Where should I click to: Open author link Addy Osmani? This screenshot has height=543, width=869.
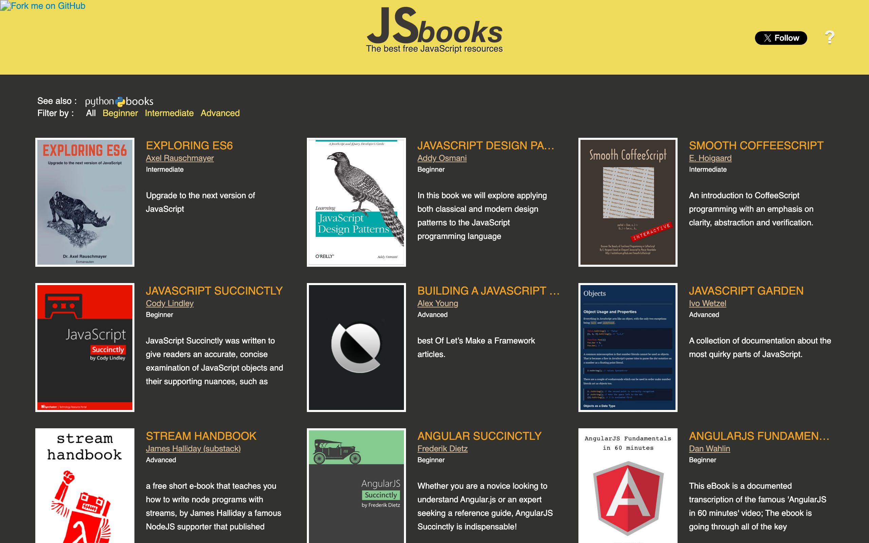(442, 158)
